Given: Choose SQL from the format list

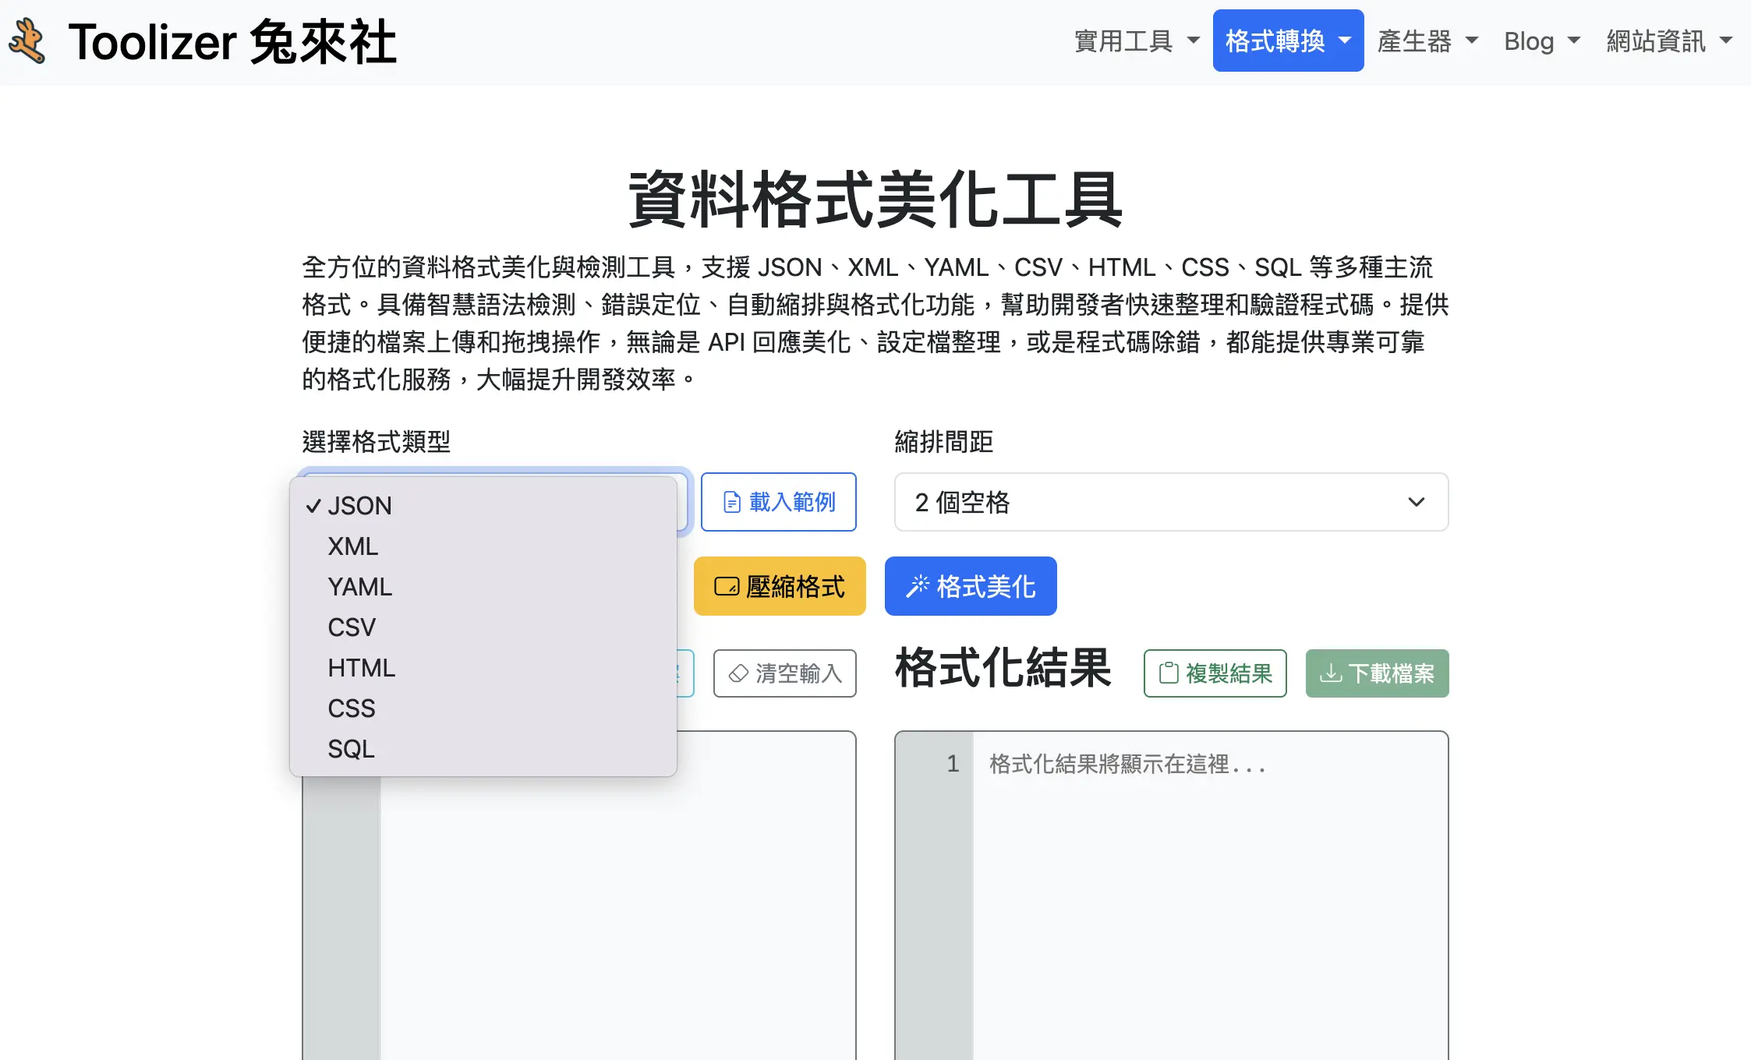Looking at the screenshot, I should 352,748.
